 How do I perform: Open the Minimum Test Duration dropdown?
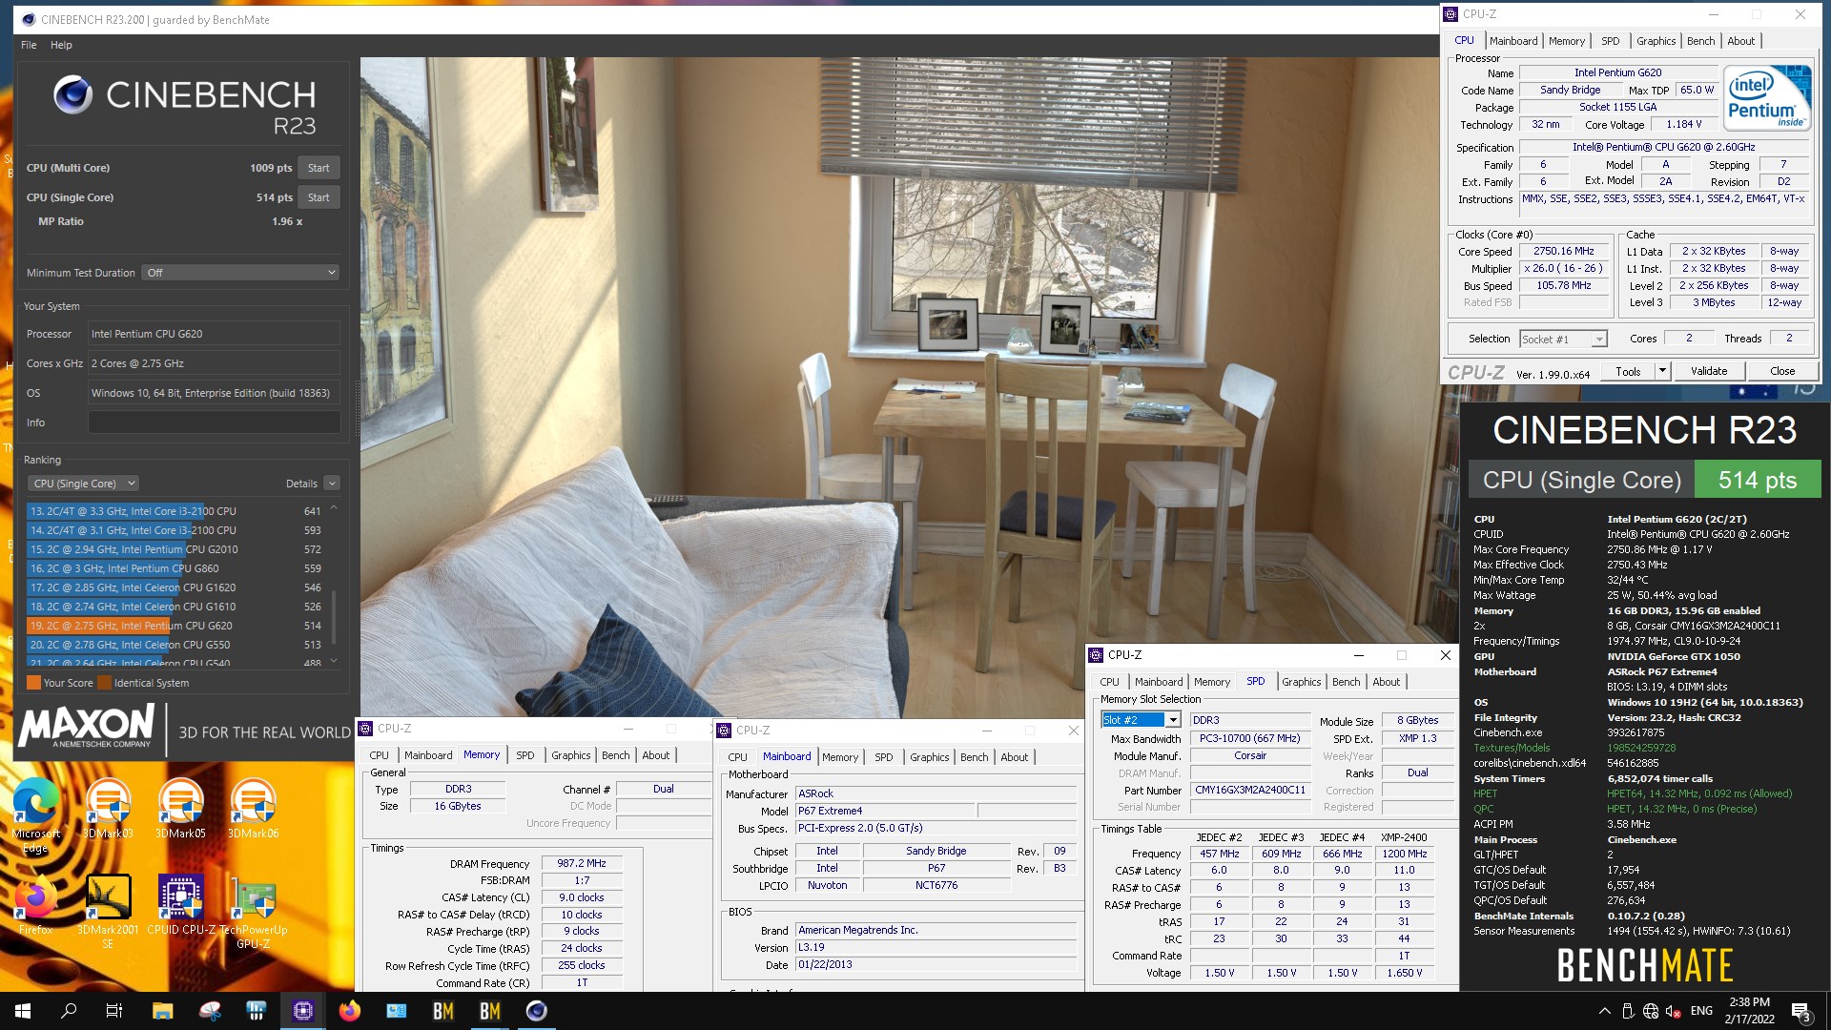pyautogui.click(x=240, y=273)
